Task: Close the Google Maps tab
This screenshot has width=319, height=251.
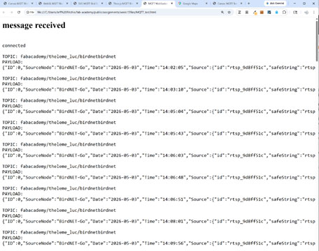Action: click(x=206, y=3)
